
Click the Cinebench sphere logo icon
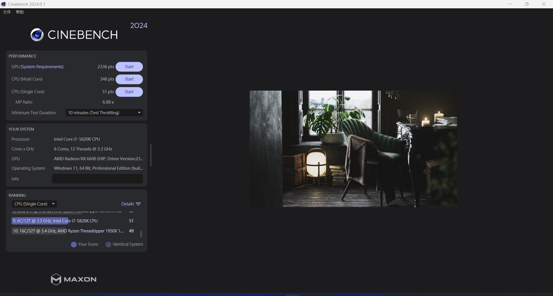37,35
